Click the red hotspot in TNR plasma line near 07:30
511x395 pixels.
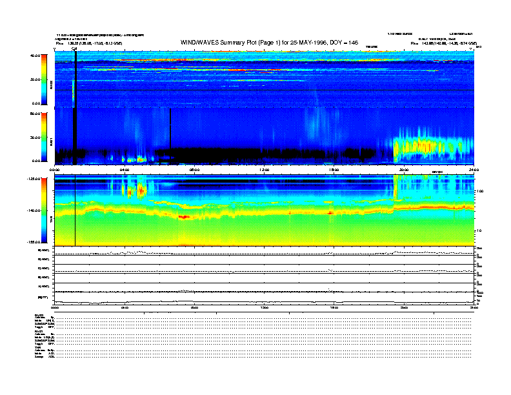tap(184, 217)
